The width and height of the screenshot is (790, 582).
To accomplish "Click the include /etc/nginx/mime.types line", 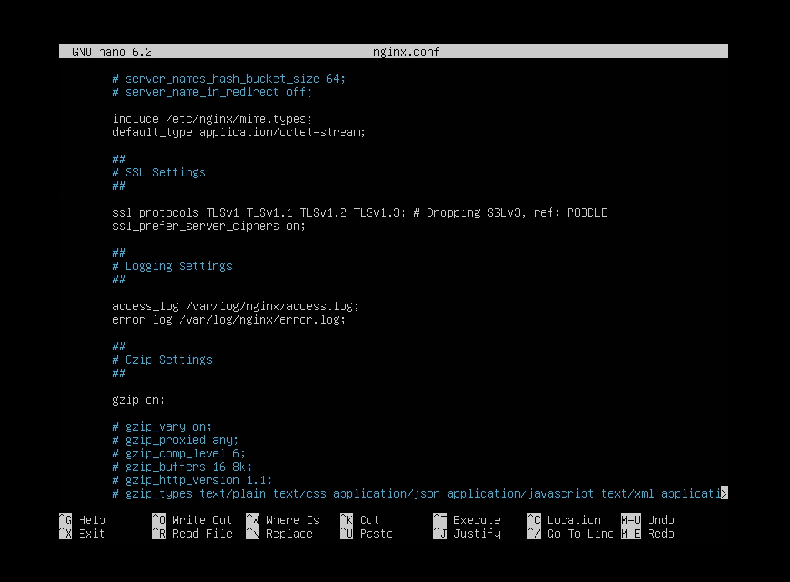I will point(212,119).
